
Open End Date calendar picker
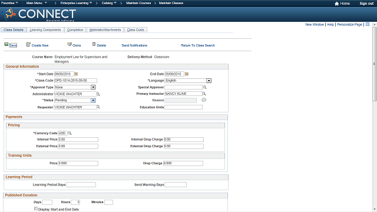187,74
